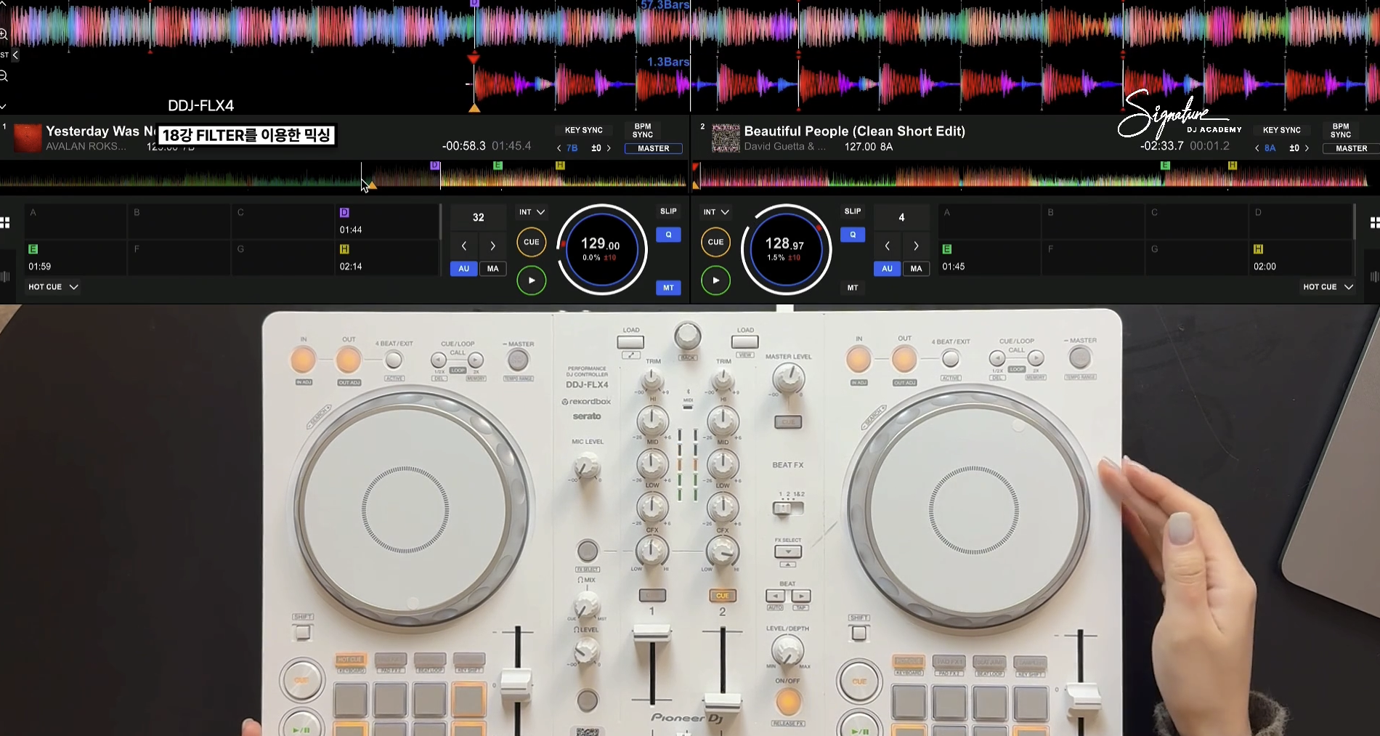Screen dimensions: 1380x736
Task: Enable SLIP mode on deck 2
Action: tap(853, 211)
